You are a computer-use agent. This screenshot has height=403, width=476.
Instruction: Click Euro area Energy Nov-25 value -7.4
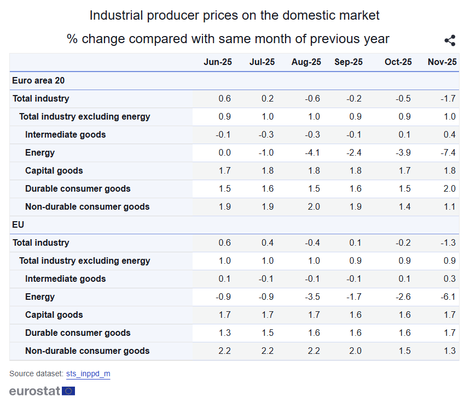(449, 153)
